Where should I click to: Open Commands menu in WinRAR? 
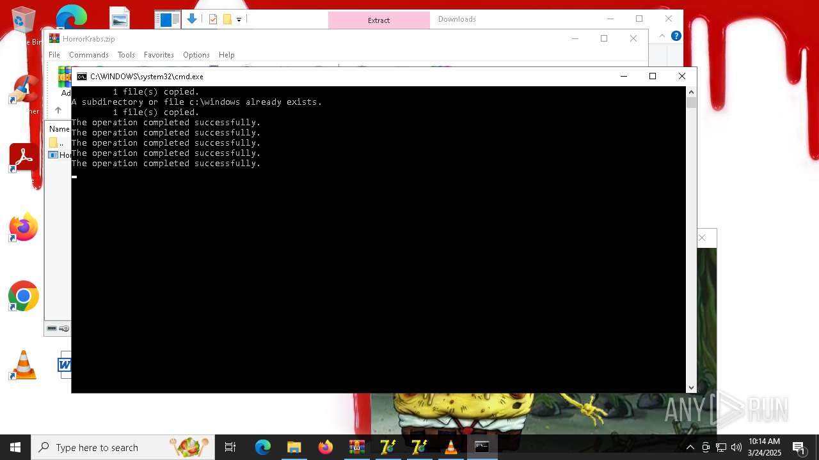pos(89,55)
